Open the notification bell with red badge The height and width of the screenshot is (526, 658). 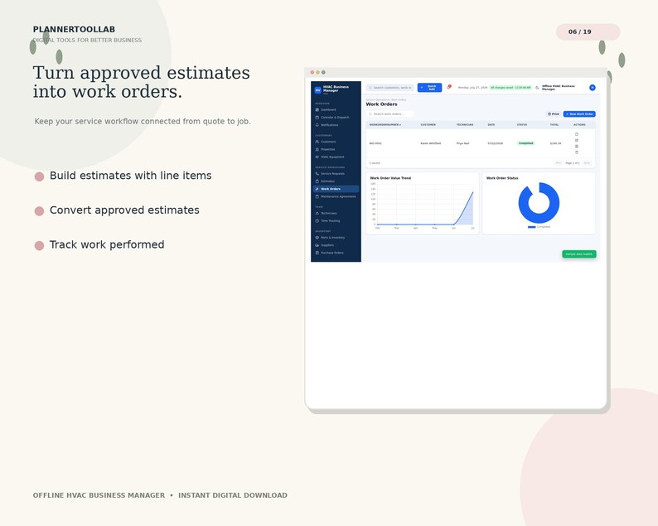(x=448, y=87)
